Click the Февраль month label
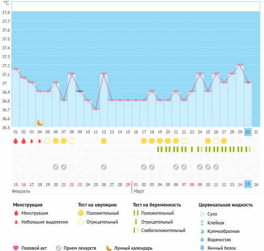The width and height of the screenshot is (264, 251). tap(21, 191)
